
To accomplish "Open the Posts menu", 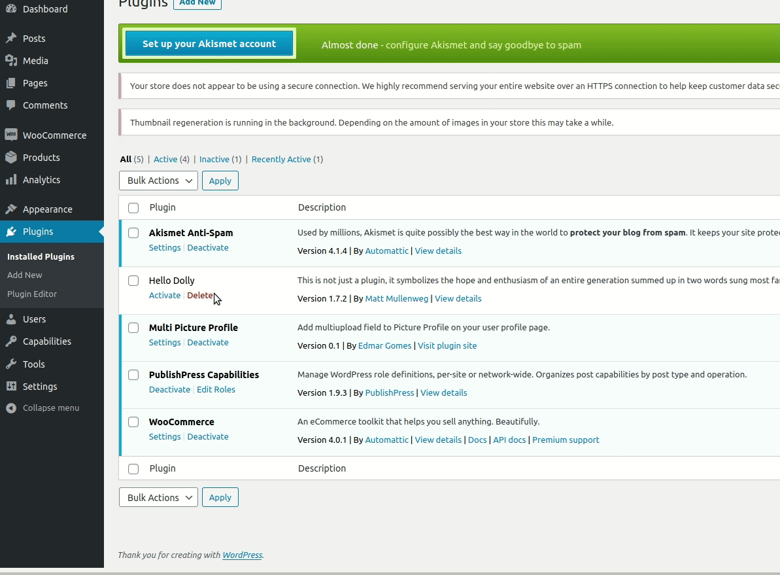I will (34, 39).
